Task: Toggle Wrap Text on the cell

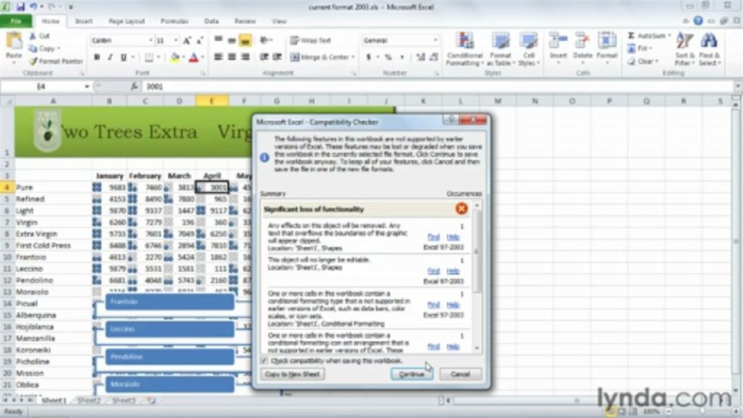Action: coord(311,41)
